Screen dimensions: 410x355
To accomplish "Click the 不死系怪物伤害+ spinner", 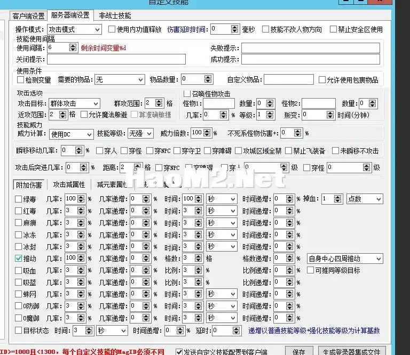I will click(x=297, y=133).
